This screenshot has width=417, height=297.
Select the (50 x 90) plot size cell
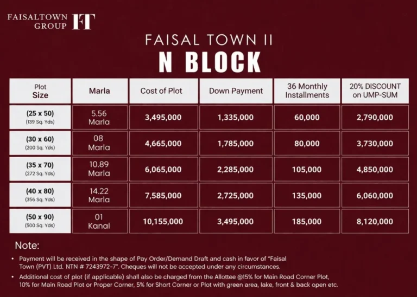pyautogui.click(x=40, y=221)
